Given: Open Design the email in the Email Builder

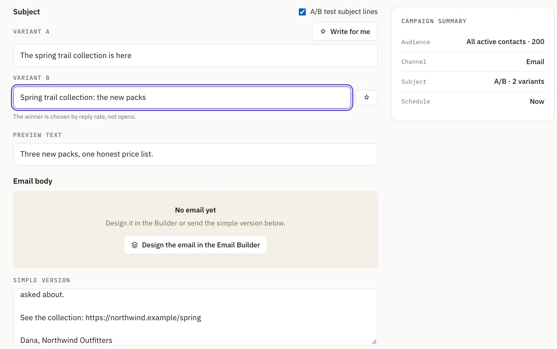Looking at the screenshot, I should tap(195, 245).
